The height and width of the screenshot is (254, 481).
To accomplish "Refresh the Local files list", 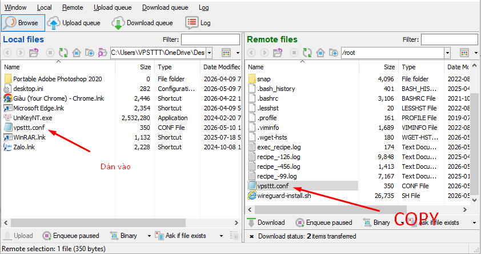I will [63, 53].
